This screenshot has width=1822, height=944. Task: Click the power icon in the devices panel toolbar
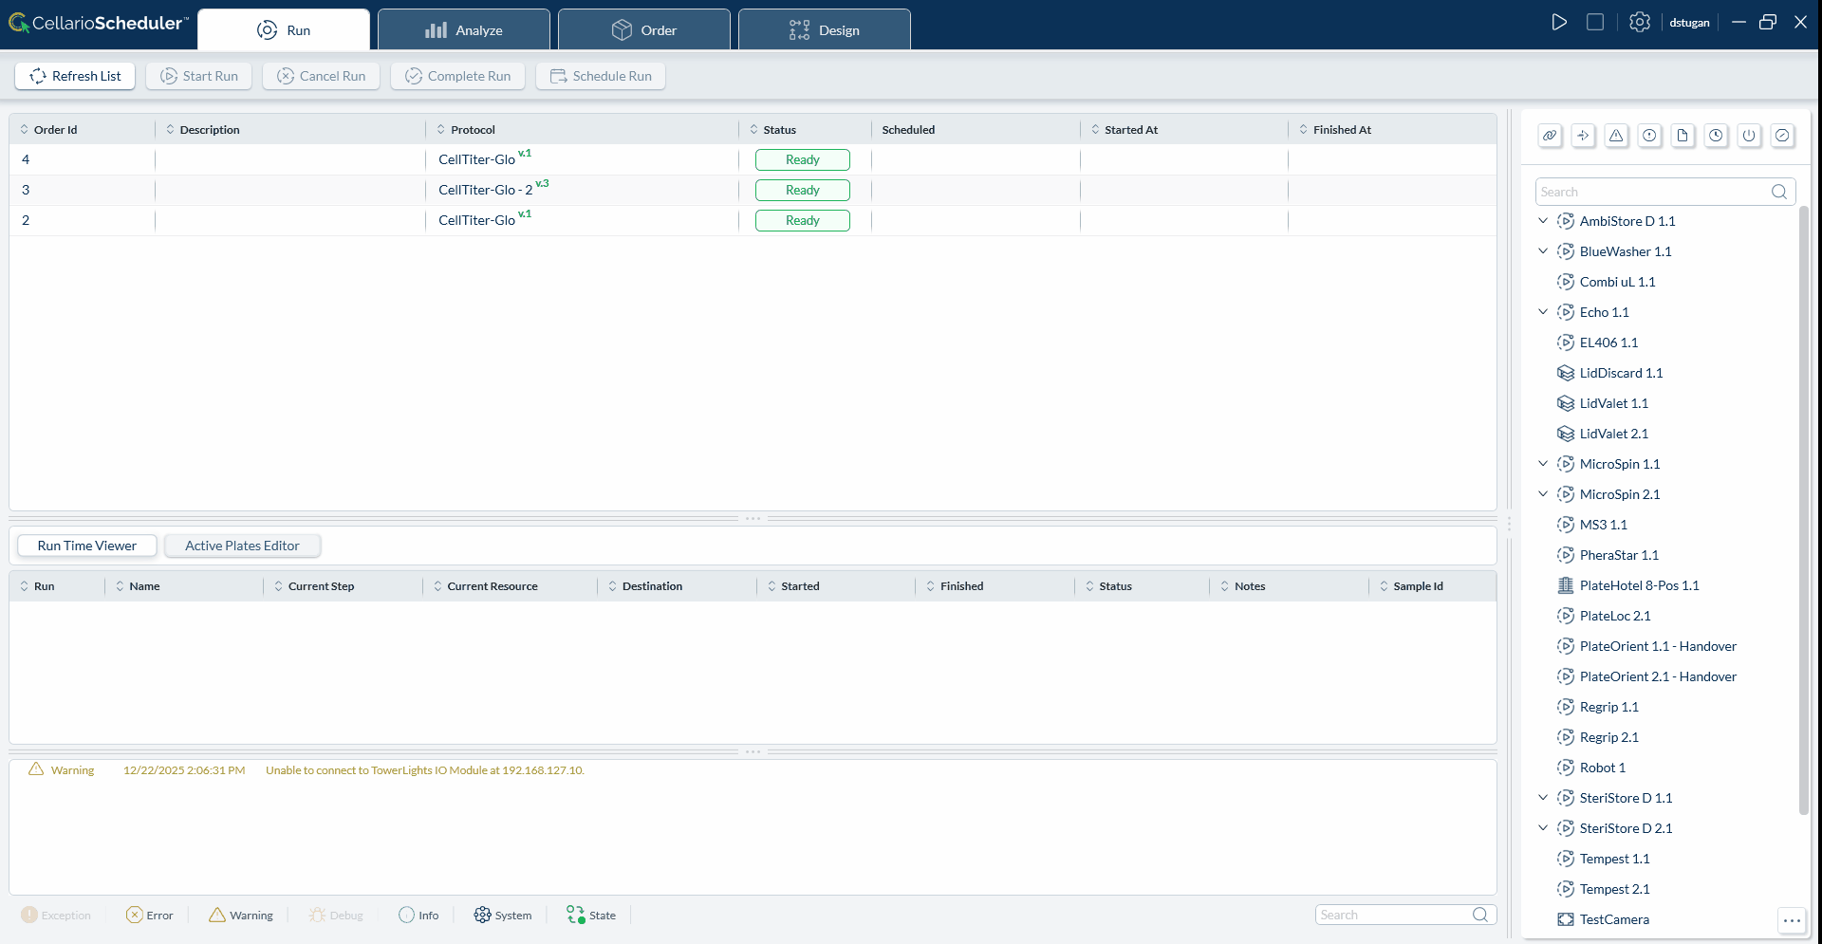[x=1750, y=136]
